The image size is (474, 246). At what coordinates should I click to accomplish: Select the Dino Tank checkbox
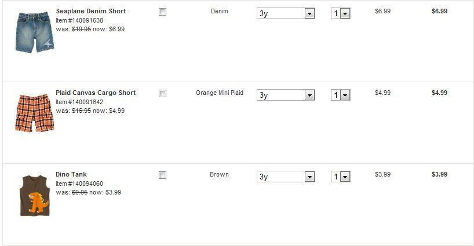point(162,175)
